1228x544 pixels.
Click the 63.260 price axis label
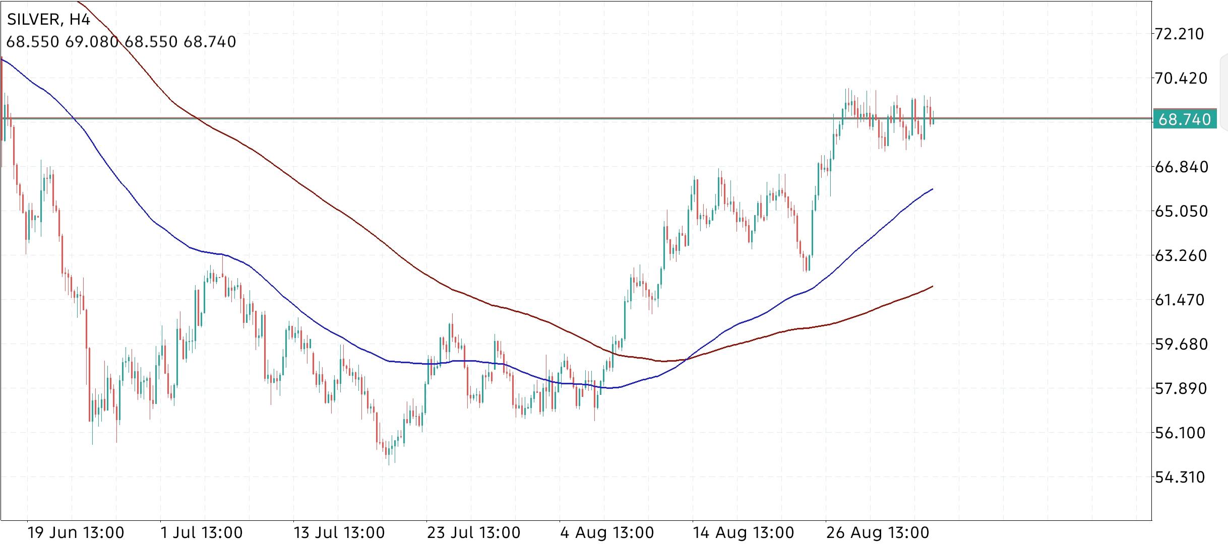click(x=1181, y=255)
